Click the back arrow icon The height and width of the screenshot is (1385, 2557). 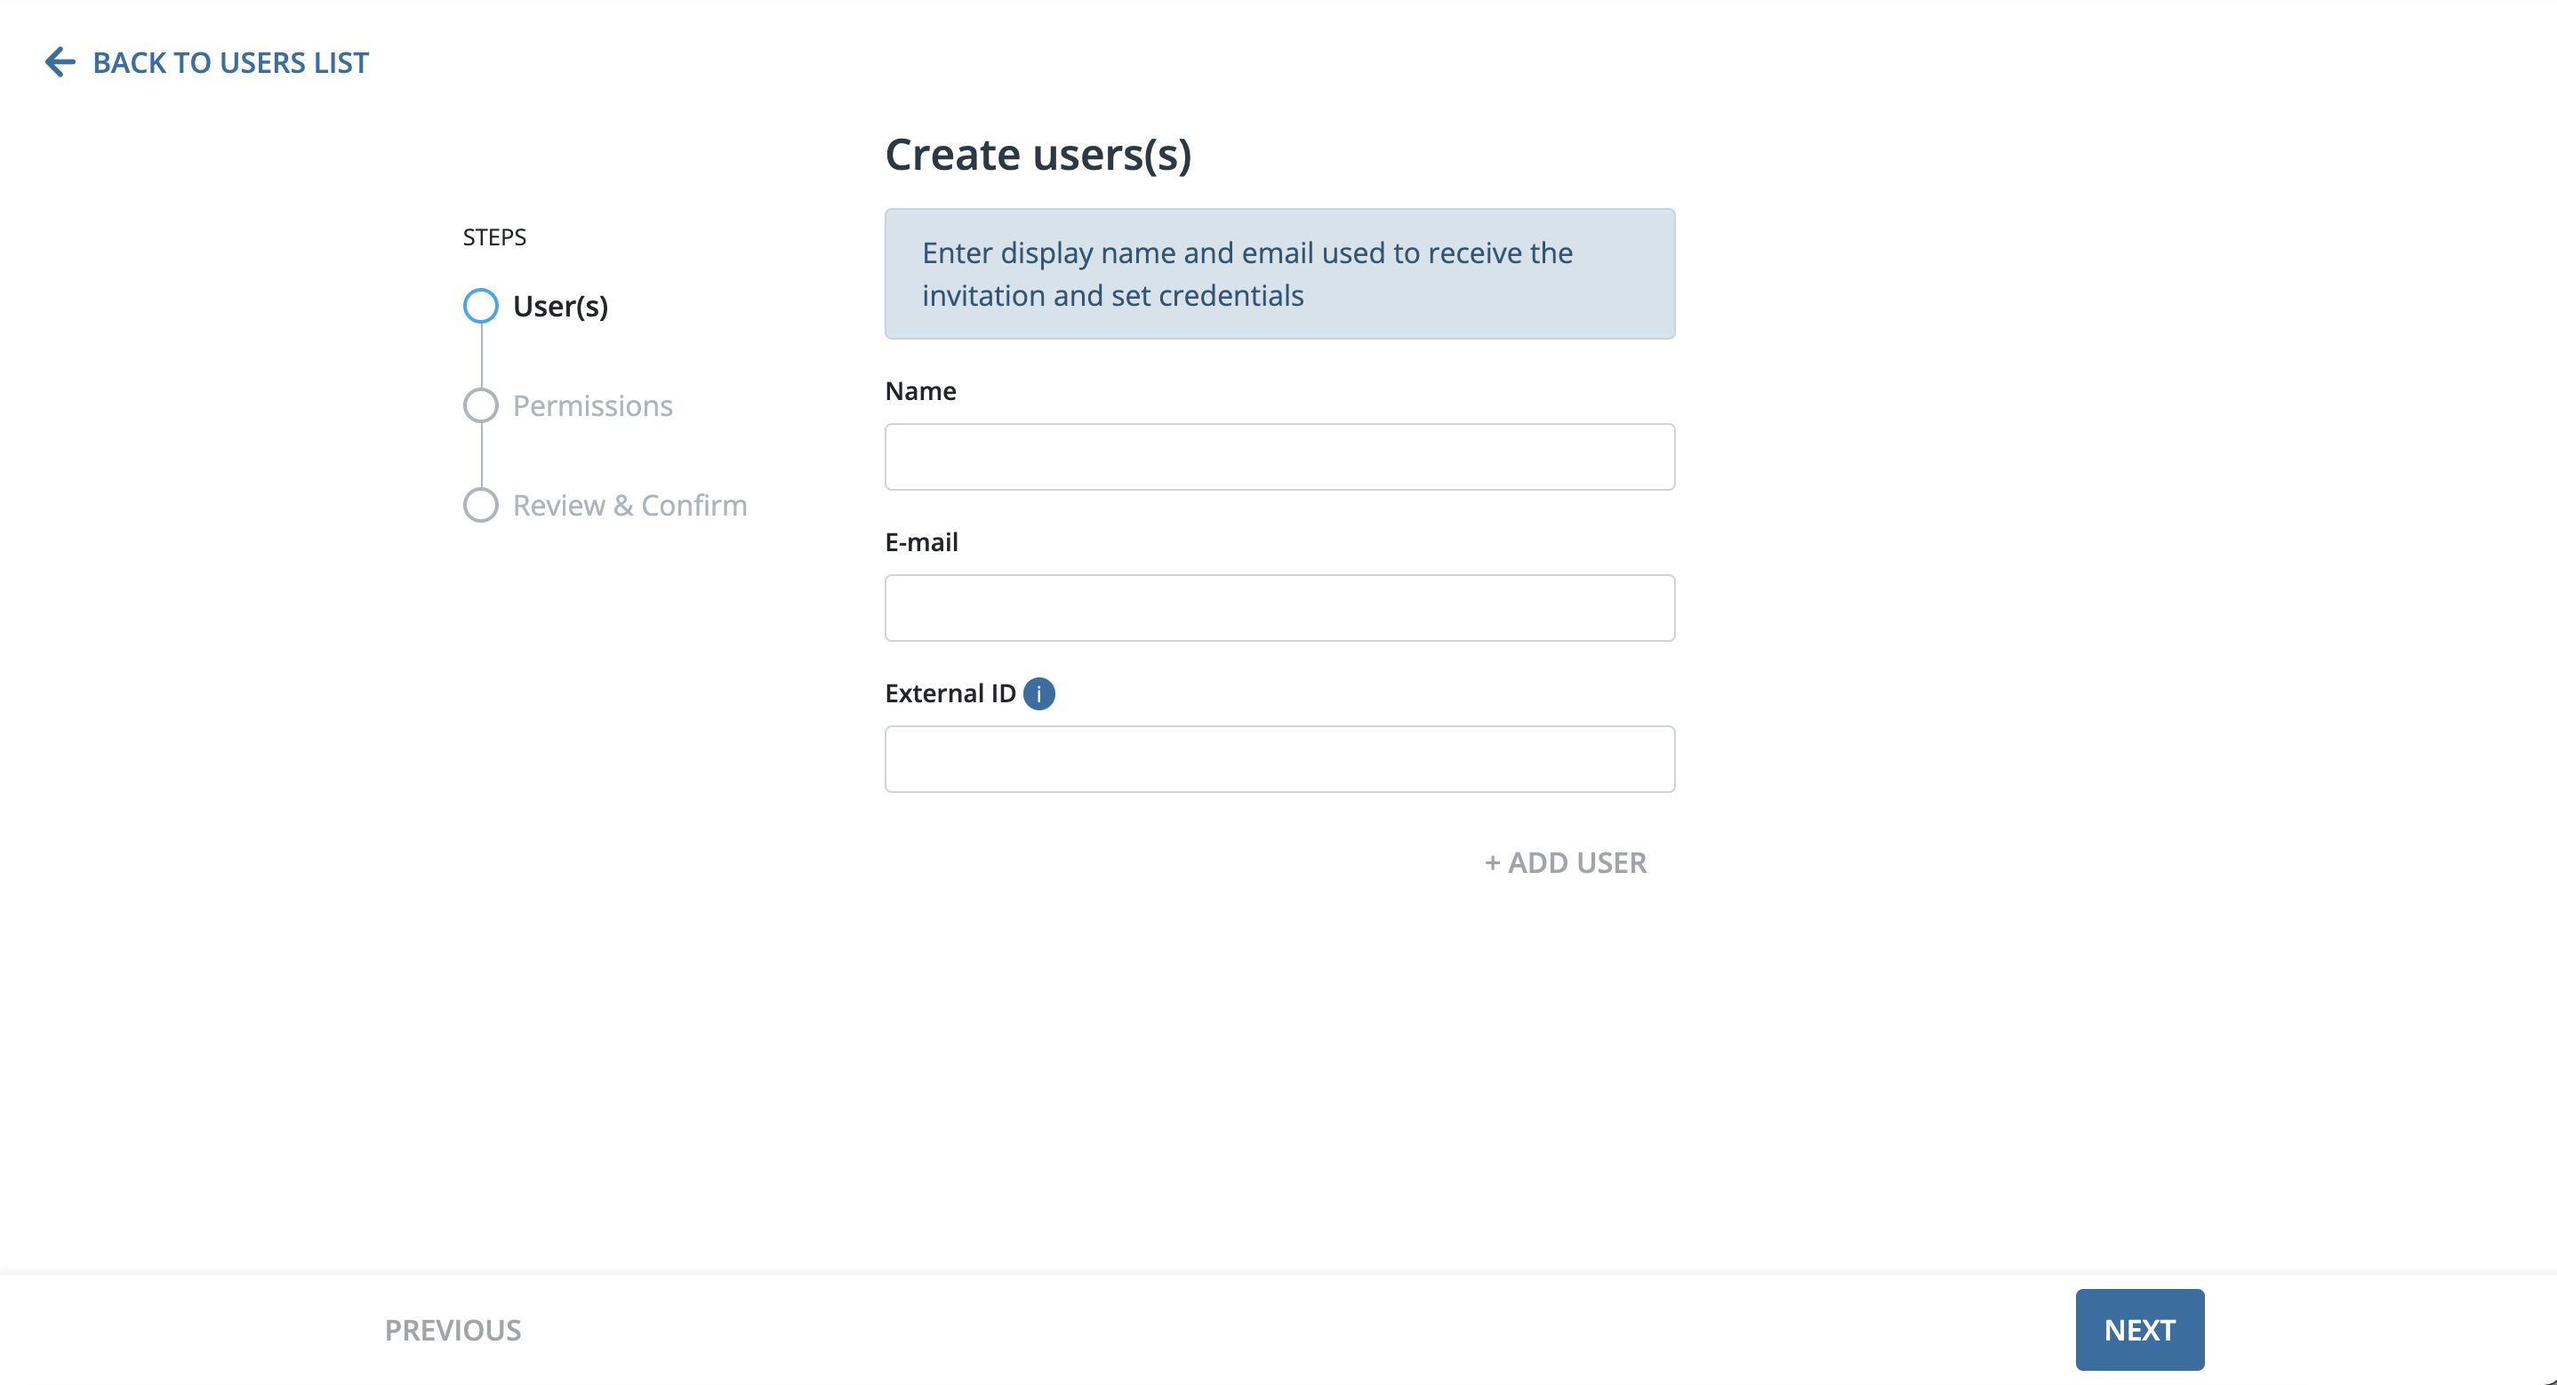[60, 61]
